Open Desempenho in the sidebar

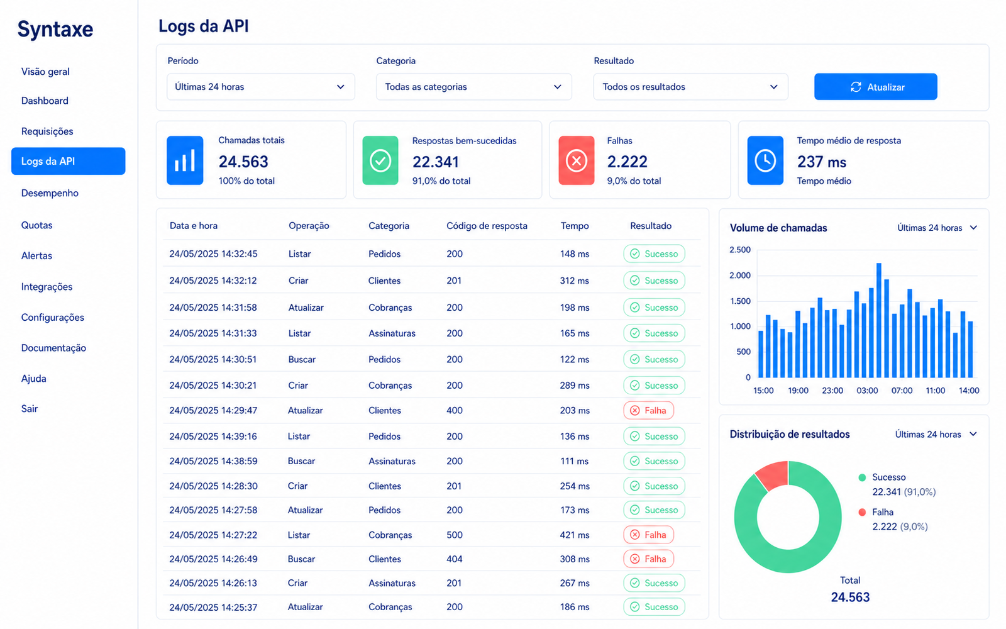[50, 193]
